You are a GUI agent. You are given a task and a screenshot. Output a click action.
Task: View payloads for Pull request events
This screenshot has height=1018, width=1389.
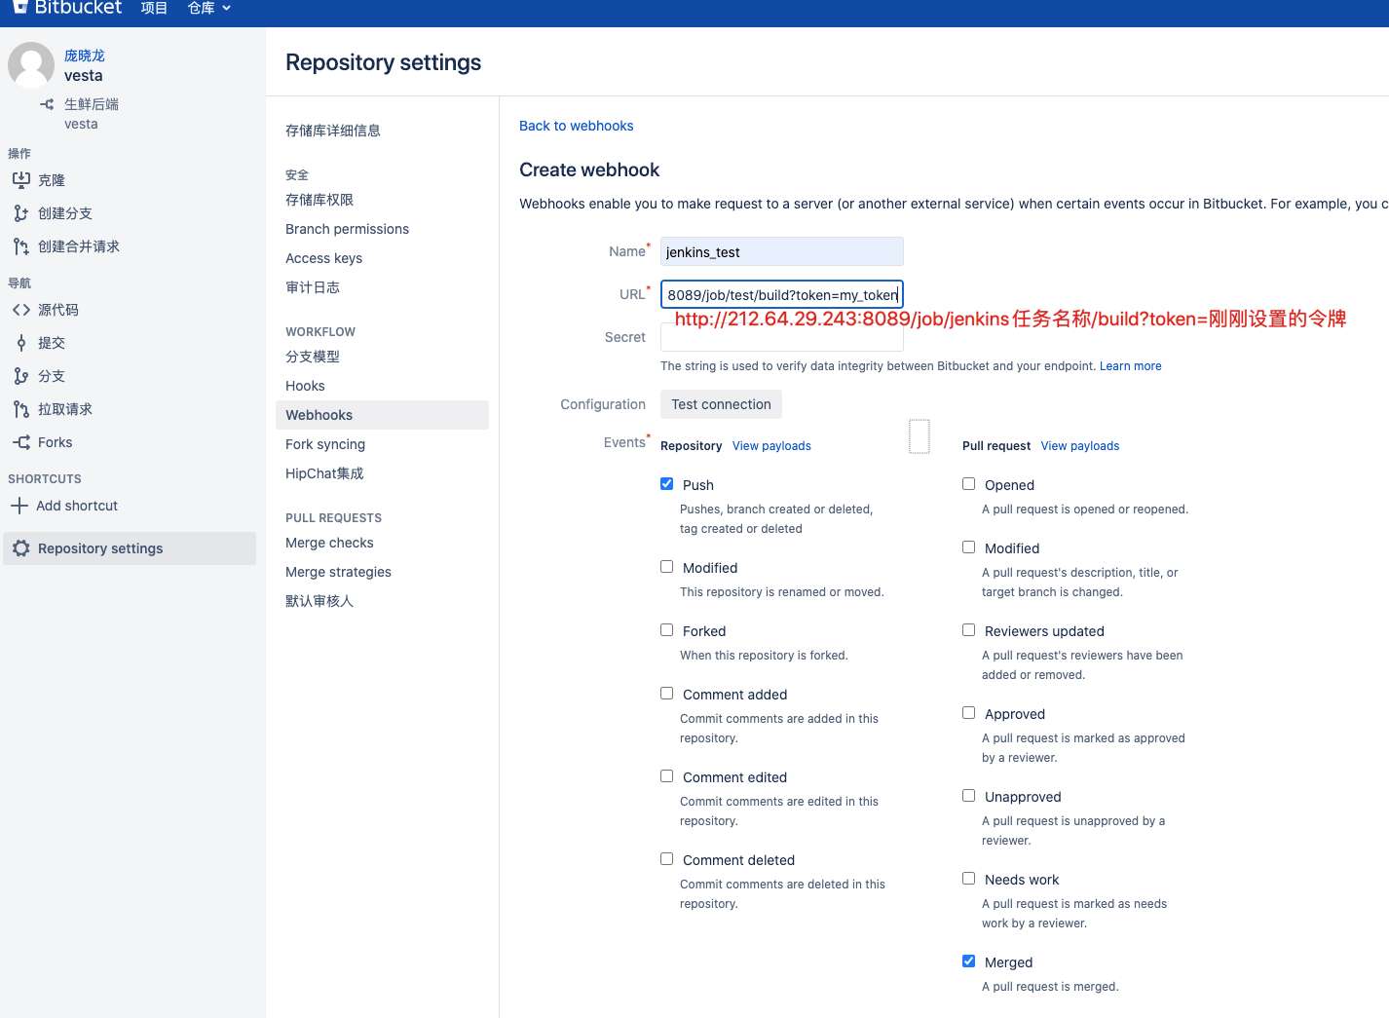tap(1080, 446)
